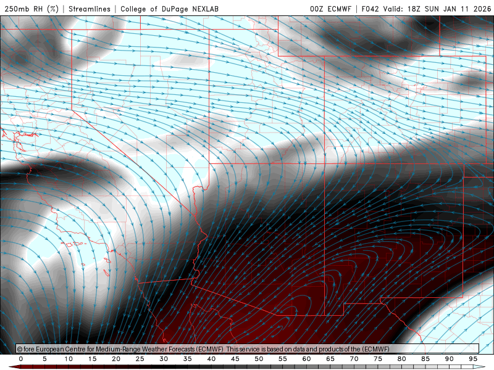Click the '0' value on color scale

point(21,359)
